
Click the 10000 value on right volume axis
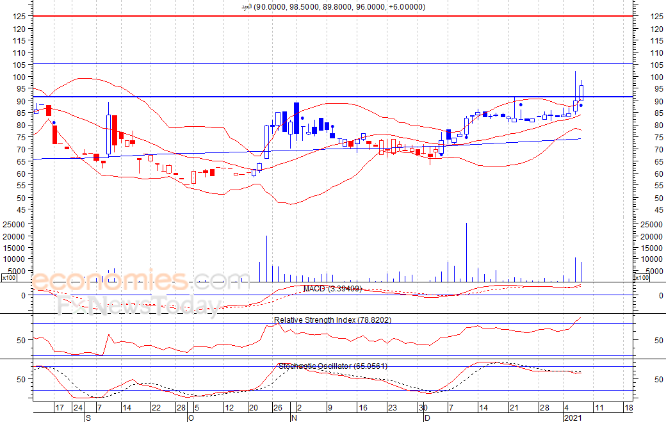point(651,259)
